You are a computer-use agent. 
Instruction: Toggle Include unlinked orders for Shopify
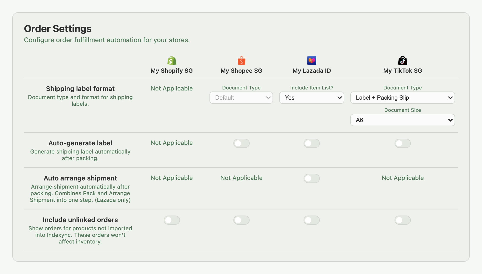[172, 220]
